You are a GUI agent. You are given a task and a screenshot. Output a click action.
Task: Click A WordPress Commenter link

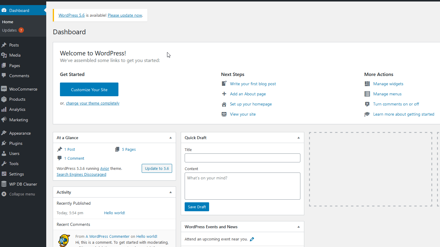click(x=108, y=236)
